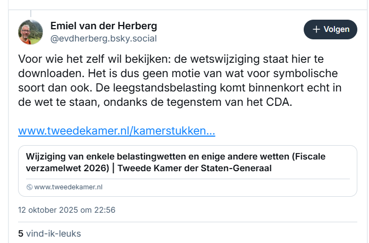The image size is (369, 243).
Task: Click the globe icon beside www.tweedekamer.nl
Action: pos(29,187)
